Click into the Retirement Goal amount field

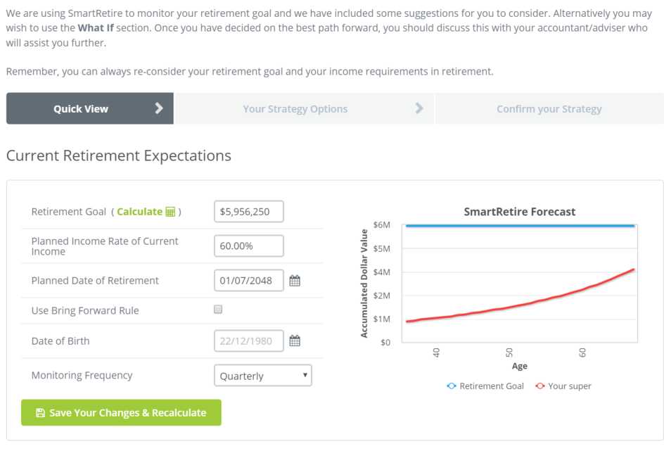(x=248, y=211)
